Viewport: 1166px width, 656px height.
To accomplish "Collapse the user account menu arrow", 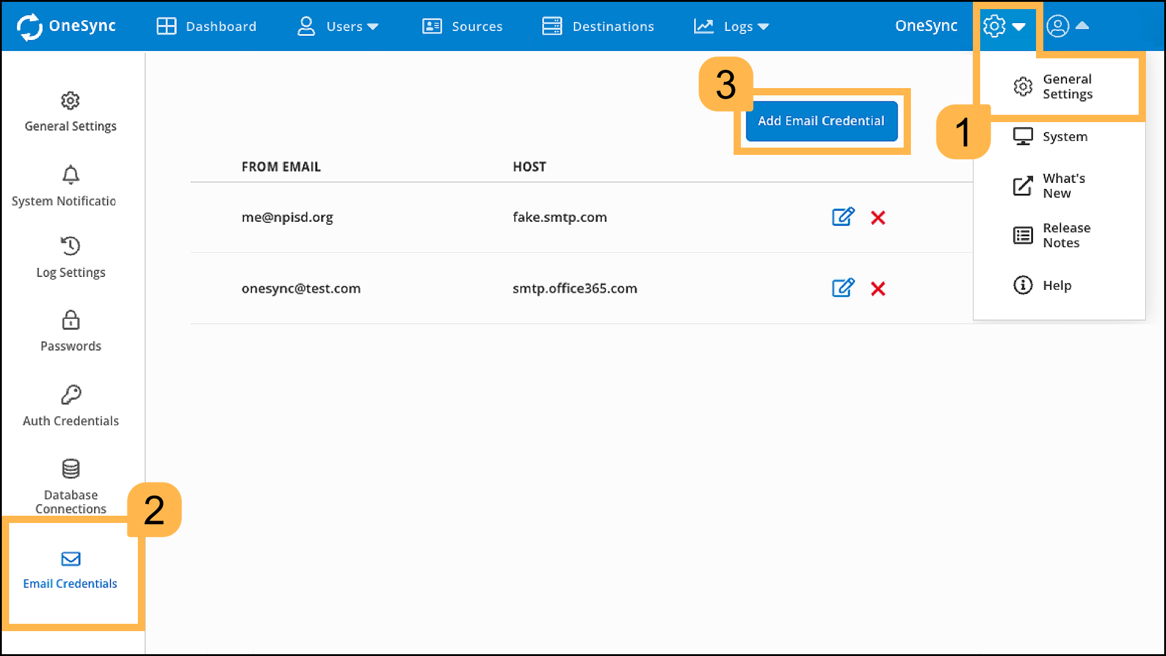I will pos(1083,26).
